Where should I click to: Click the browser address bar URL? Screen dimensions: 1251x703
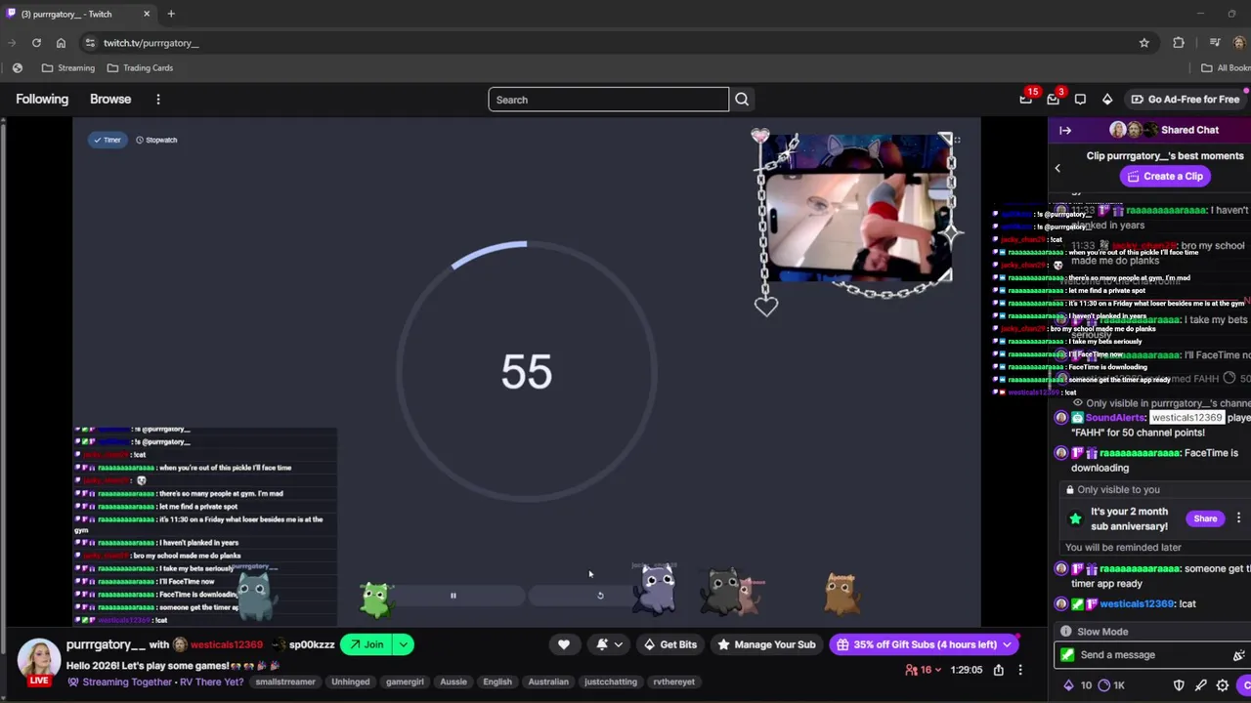coord(151,43)
